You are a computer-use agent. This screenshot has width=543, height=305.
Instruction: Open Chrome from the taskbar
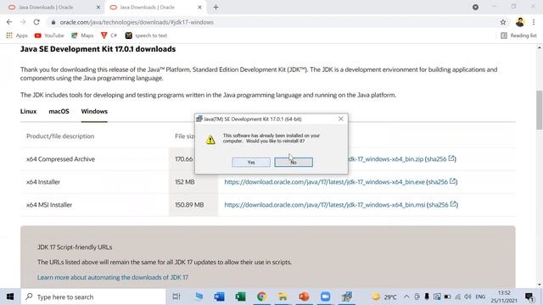tap(261, 297)
